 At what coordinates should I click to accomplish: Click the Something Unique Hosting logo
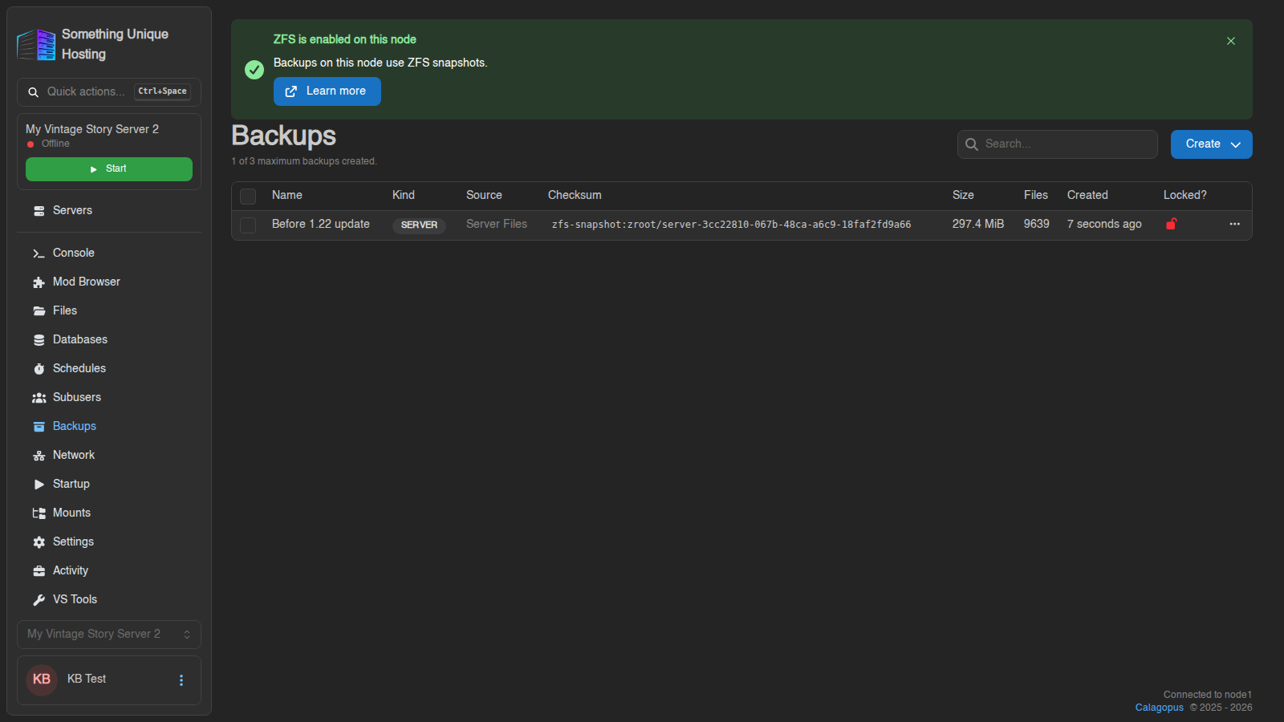click(x=36, y=45)
